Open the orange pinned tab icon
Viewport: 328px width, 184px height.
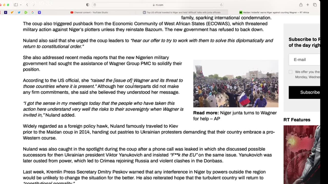click(x=12, y=12)
